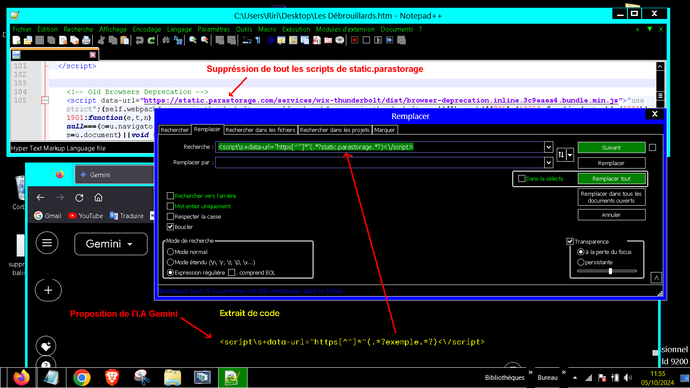Click the Transparence slider handle
690x388 pixels.
pyautogui.click(x=610, y=271)
